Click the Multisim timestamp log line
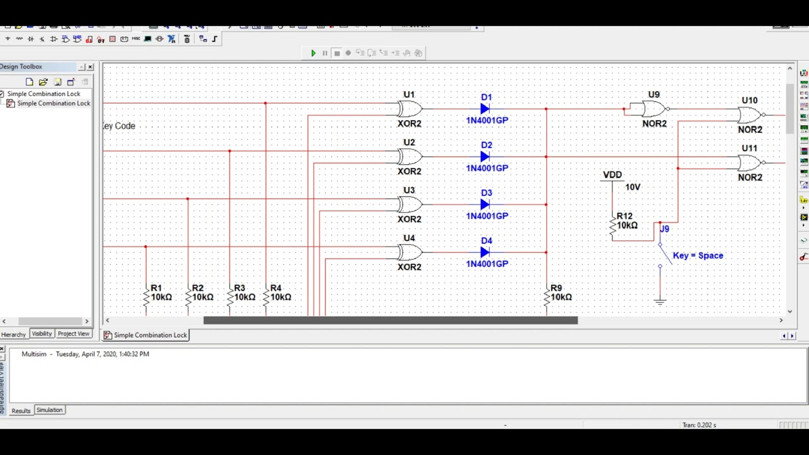809x455 pixels. point(85,354)
